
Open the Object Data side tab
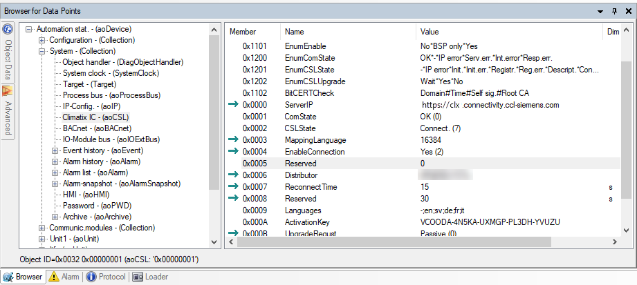pyautogui.click(x=8, y=52)
